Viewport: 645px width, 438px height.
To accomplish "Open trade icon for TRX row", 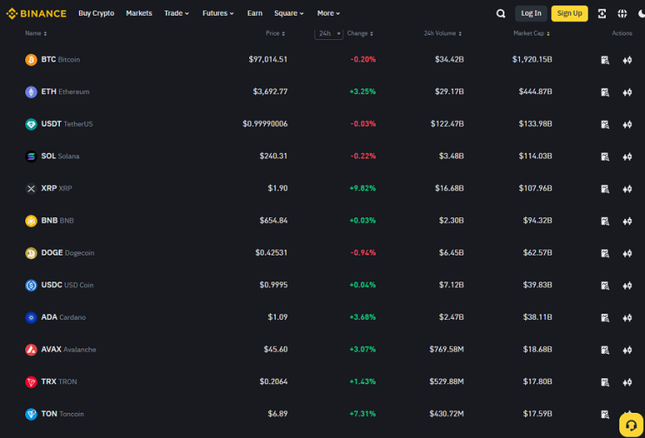I will 627,382.
